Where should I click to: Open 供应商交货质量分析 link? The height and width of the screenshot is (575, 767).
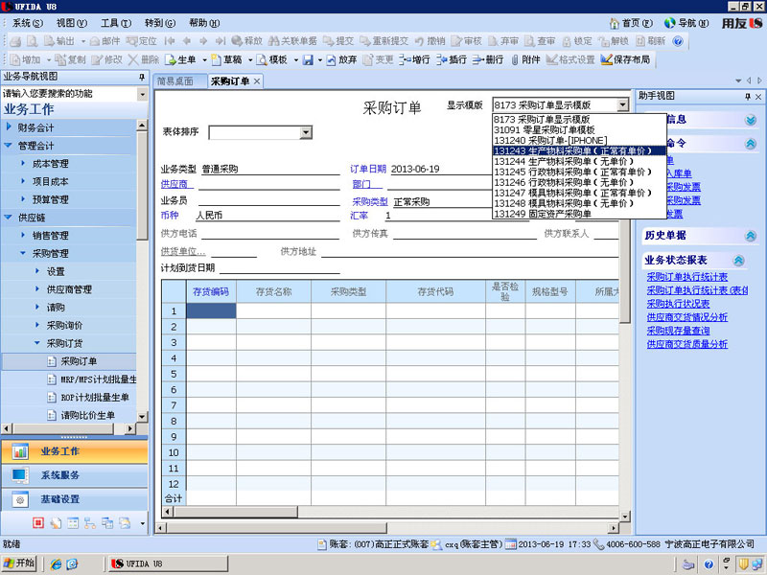tap(686, 344)
